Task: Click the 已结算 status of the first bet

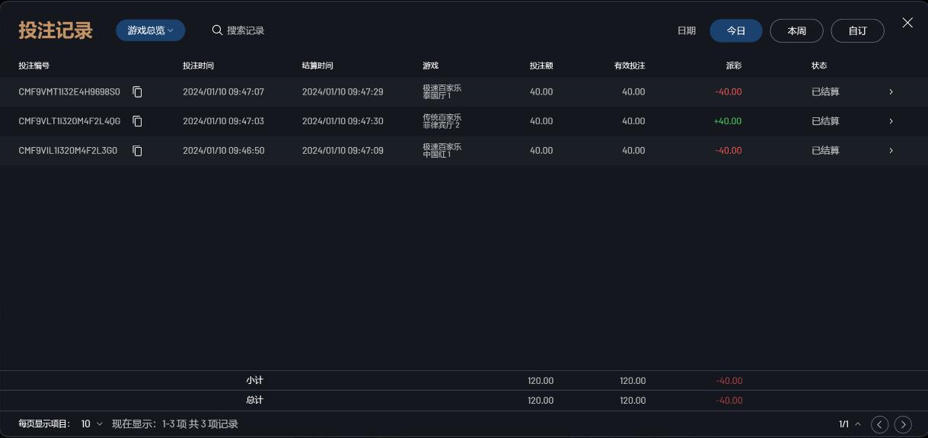Action: (x=825, y=92)
